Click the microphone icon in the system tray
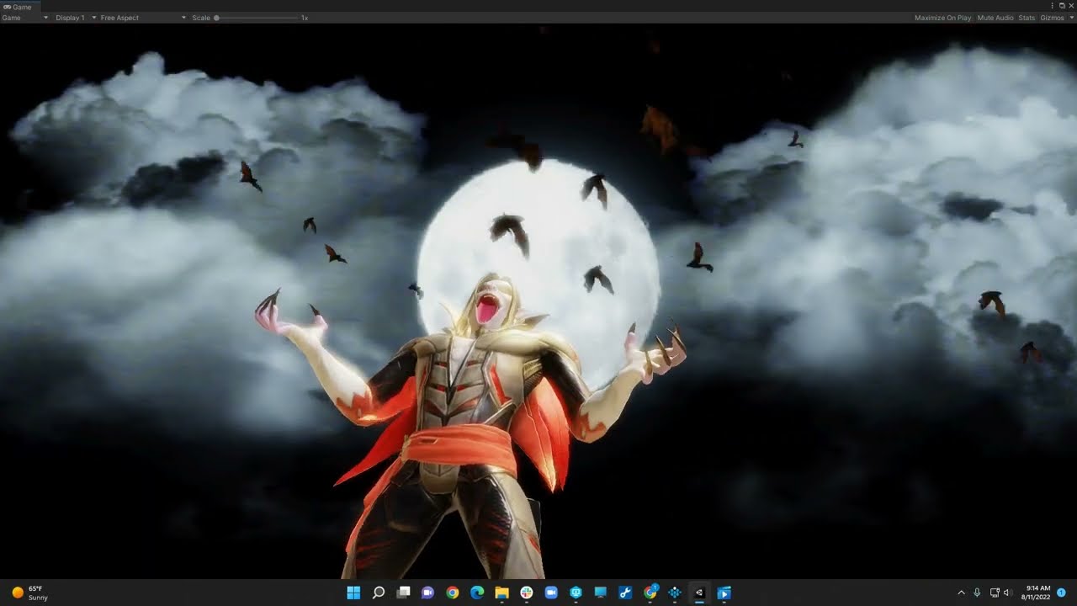The height and width of the screenshot is (606, 1077). [977, 593]
